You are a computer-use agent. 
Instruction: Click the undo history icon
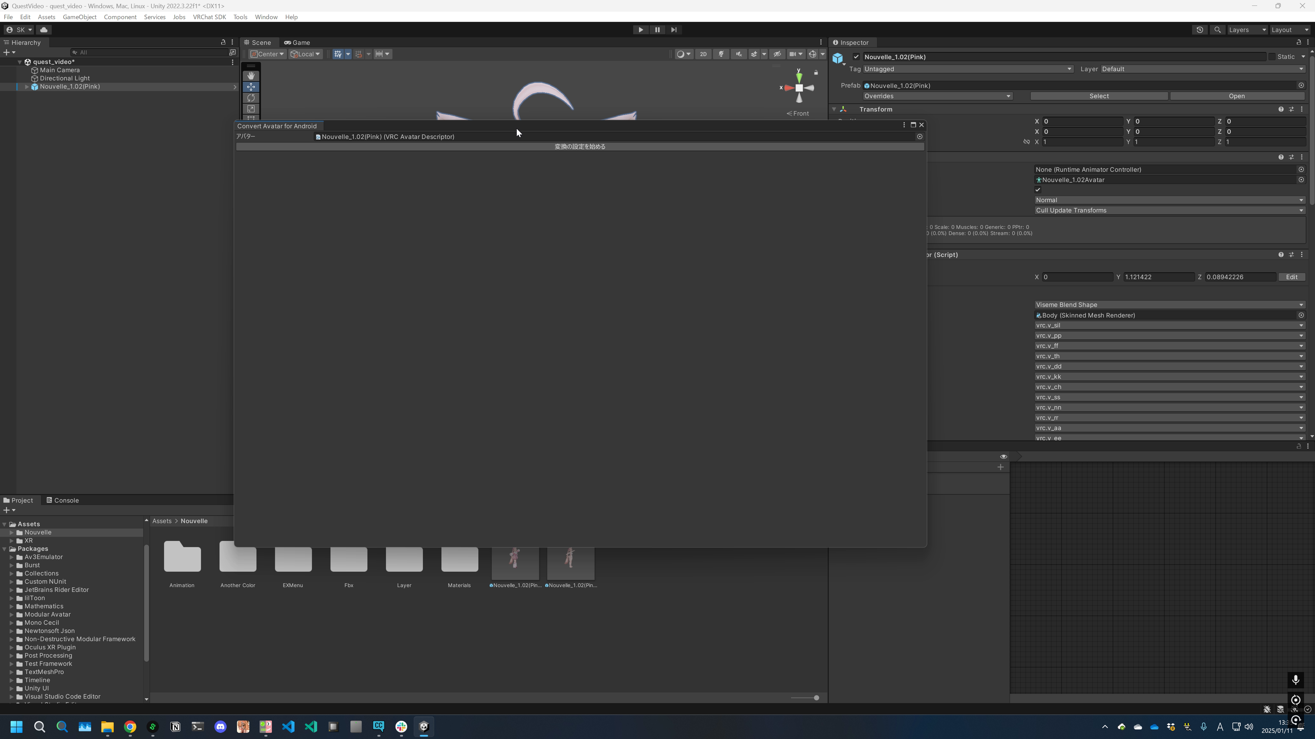pyautogui.click(x=1200, y=29)
